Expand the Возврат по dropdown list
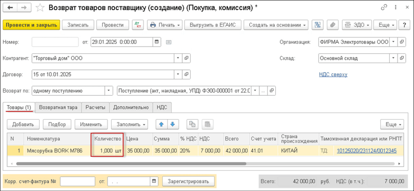The width and height of the screenshot is (414, 191). [x=109, y=91]
